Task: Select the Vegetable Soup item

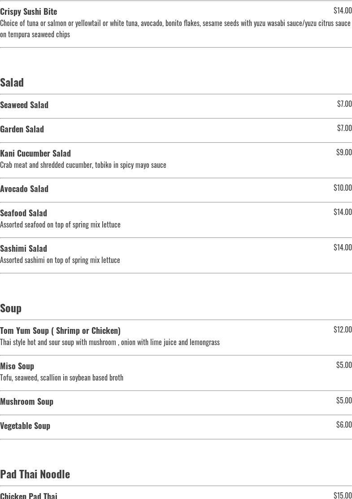Action: pyautogui.click(x=25, y=426)
